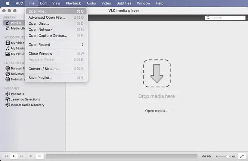Open Jamendo Selections in sidebar
This screenshot has height=161, width=248.
(25, 99)
